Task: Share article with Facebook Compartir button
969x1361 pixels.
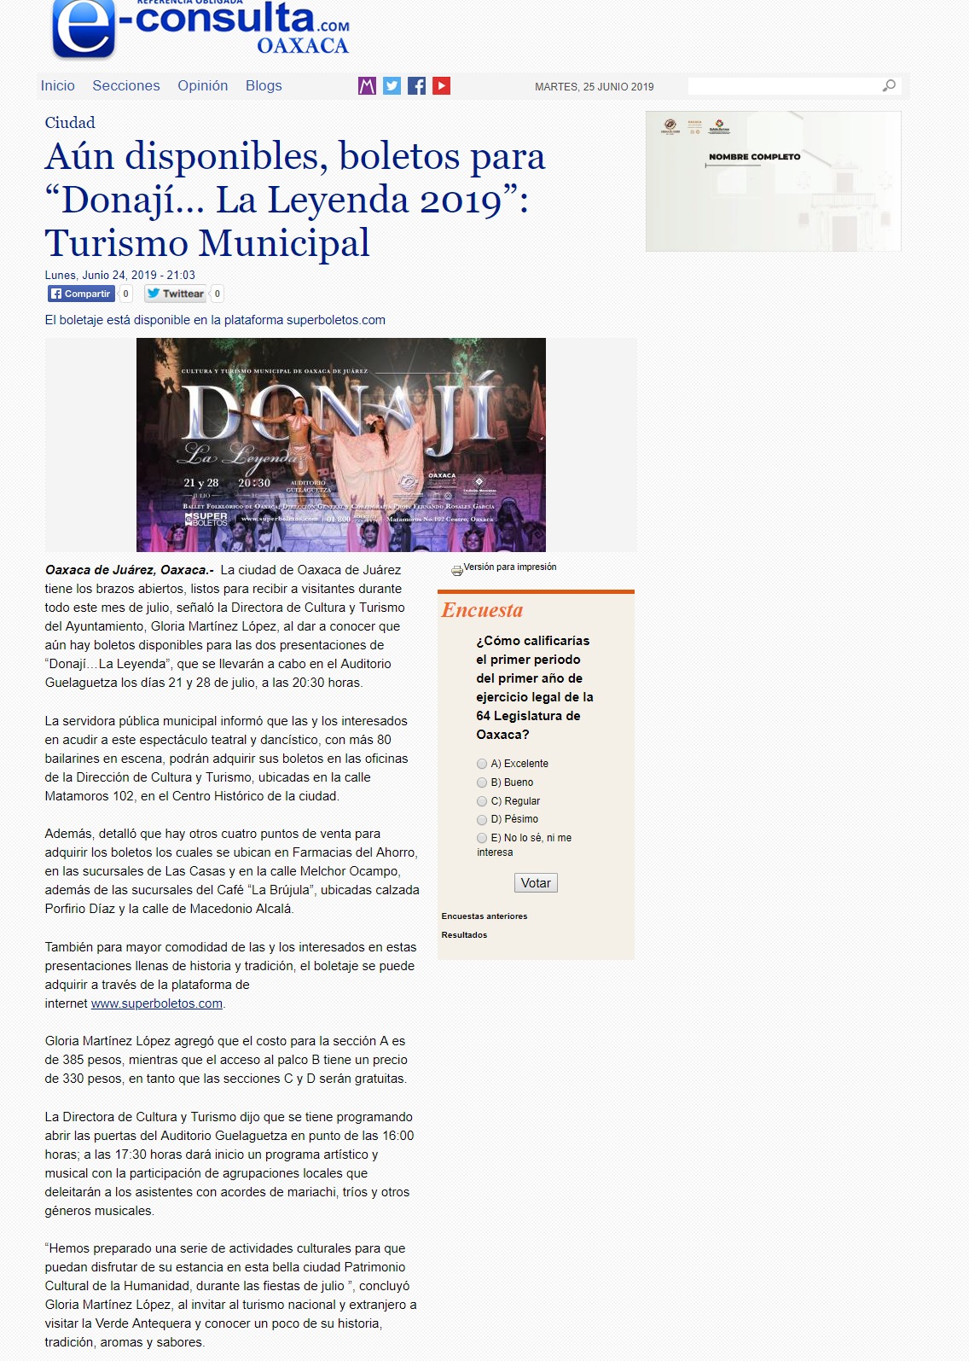Action: (81, 294)
